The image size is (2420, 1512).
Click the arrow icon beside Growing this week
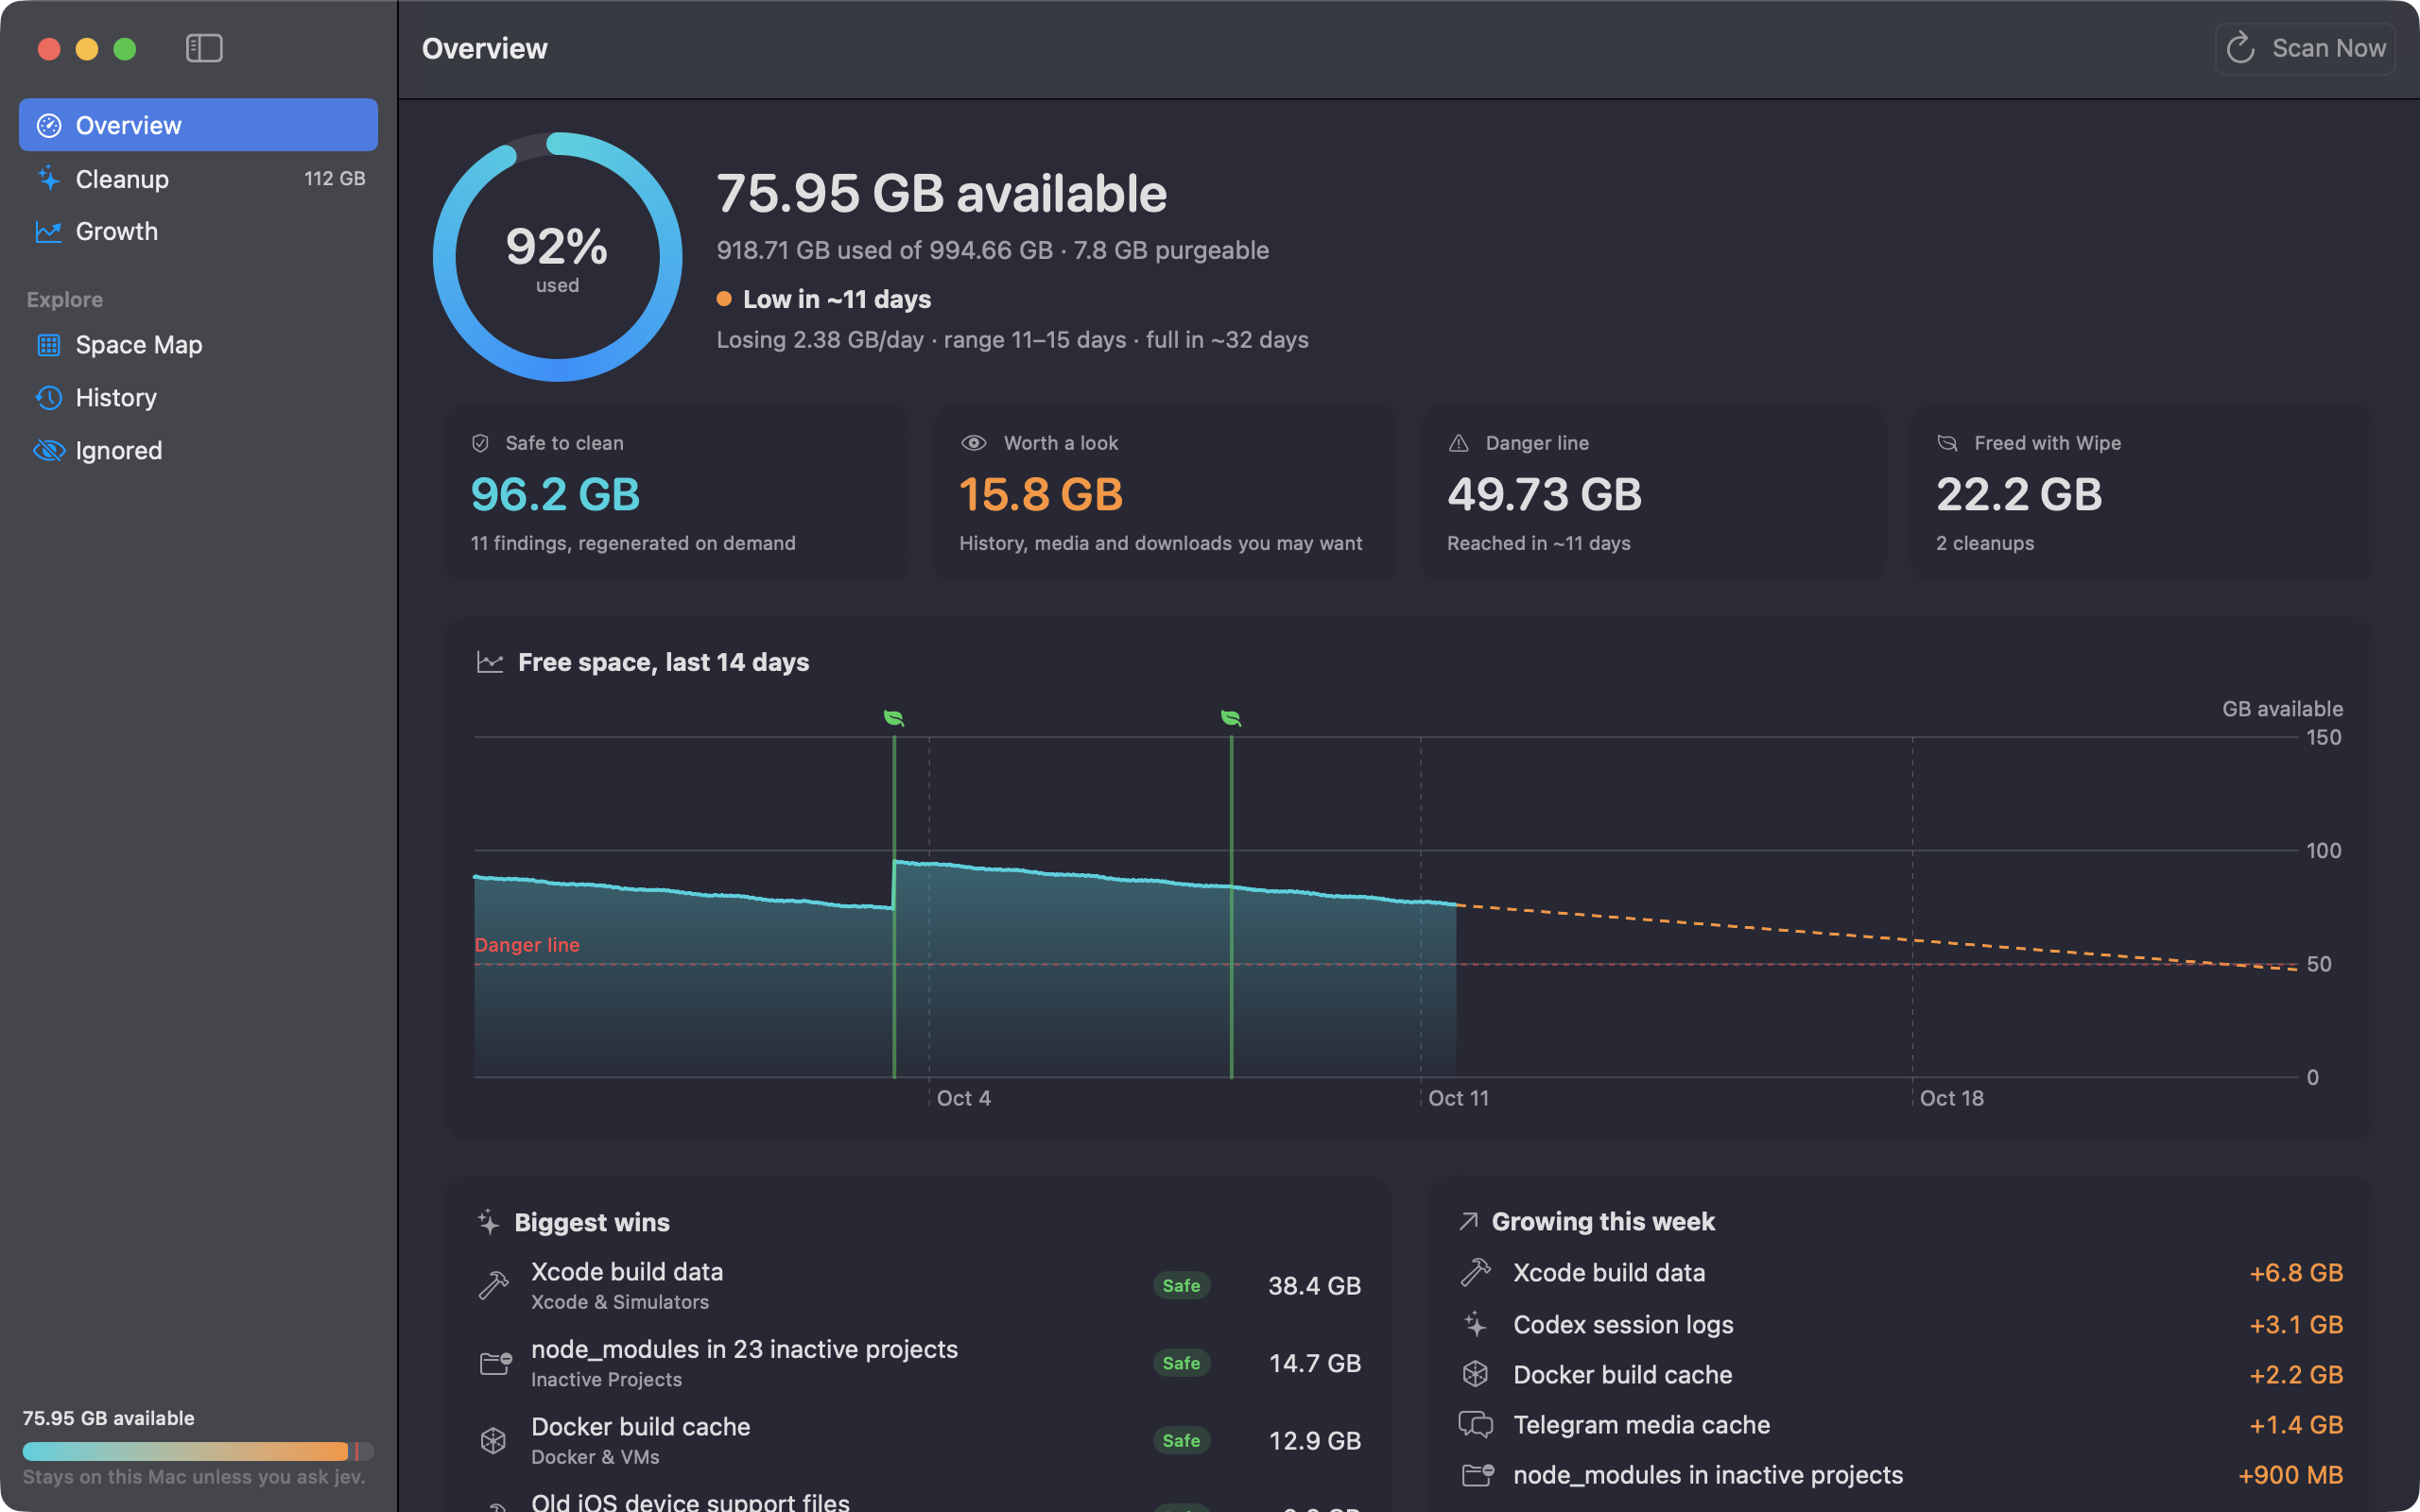coord(1468,1221)
